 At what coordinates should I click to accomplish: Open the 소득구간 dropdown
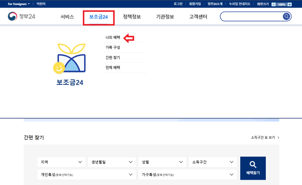pyautogui.click(x=213, y=162)
